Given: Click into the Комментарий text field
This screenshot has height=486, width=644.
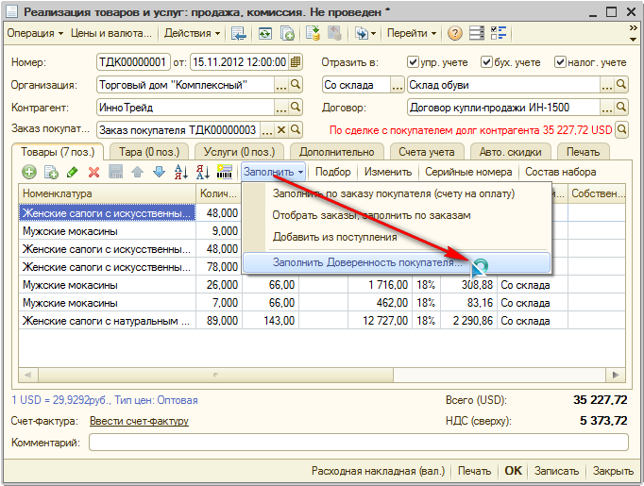Looking at the screenshot, I should coord(358,442).
